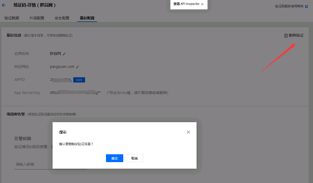
Task: Click the App Secret Key value
Action: click(x=75, y=93)
